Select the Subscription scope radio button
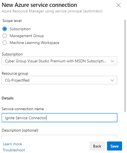Viewport: 127px width, 153px height. (5, 29)
